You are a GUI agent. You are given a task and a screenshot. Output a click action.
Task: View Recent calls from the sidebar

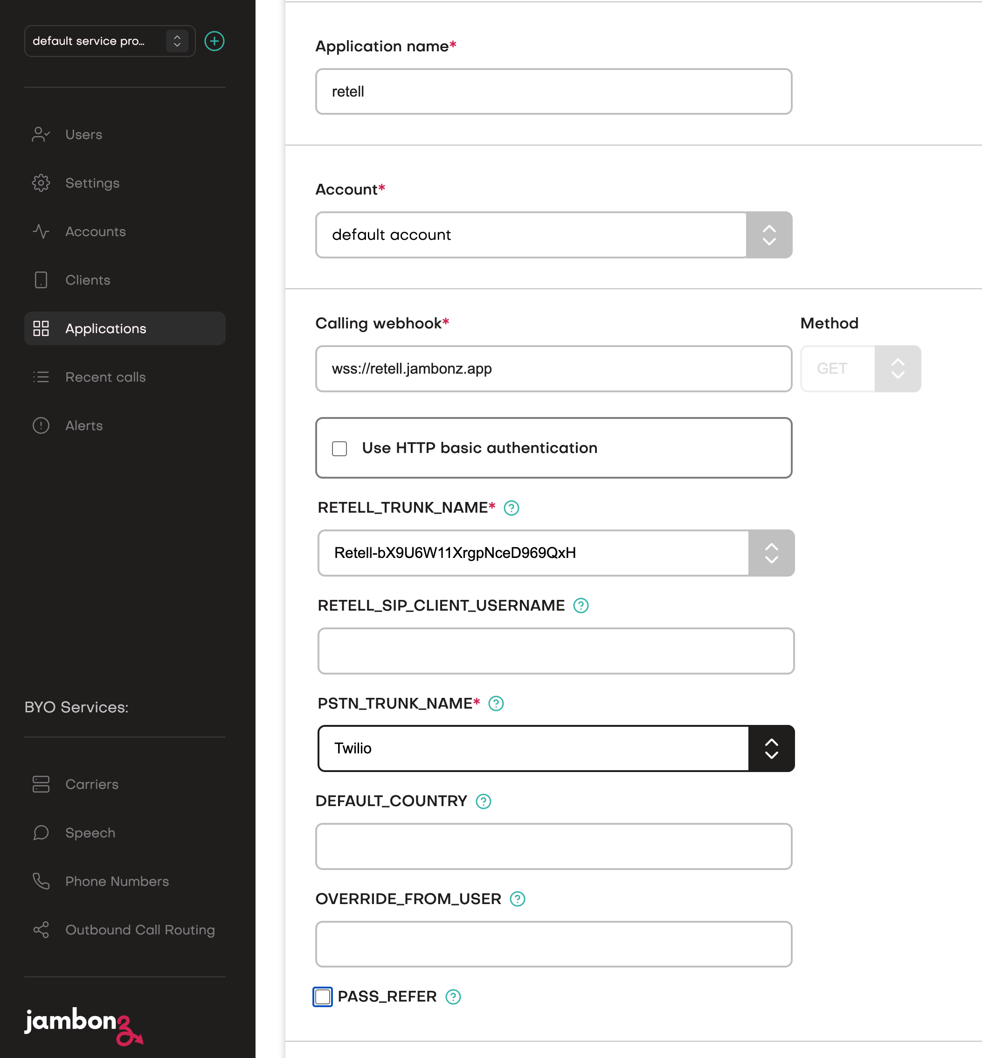tap(105, 377)
